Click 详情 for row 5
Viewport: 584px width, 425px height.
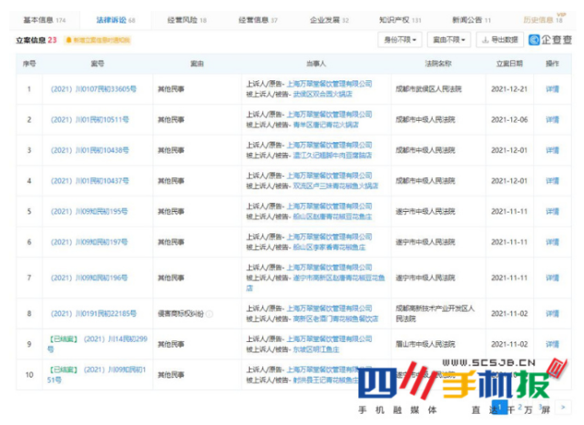[552, 211]
